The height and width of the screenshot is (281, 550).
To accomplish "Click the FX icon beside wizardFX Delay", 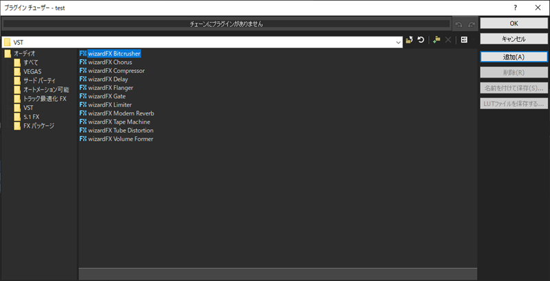I will [83, 79].
